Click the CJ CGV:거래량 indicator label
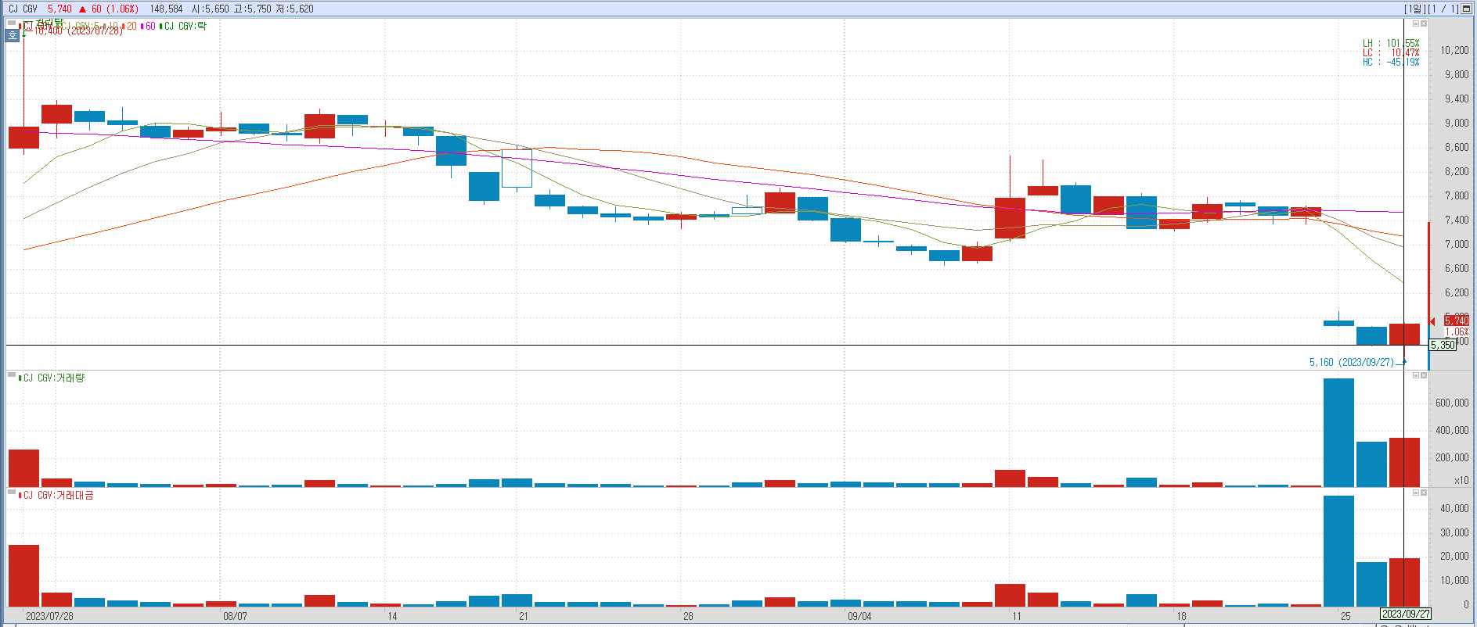This screenshot has width=1477, height=627. pos(53,378)
